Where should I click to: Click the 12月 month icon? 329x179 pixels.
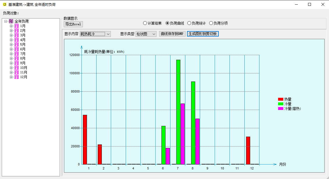pos(17,77)
